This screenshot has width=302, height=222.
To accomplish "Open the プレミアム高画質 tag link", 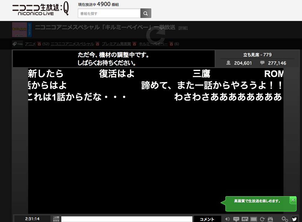I will click(116, 44).
